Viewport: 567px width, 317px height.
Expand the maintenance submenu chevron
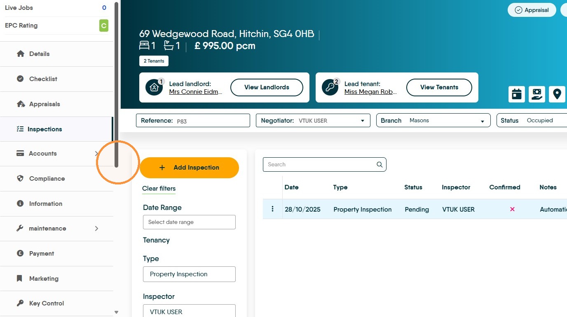(96, 228)
